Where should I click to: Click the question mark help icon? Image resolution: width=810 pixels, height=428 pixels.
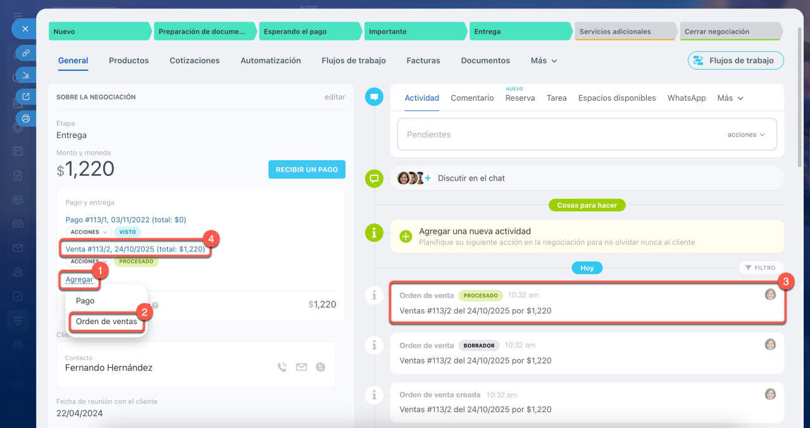click(x=155, y=305)
